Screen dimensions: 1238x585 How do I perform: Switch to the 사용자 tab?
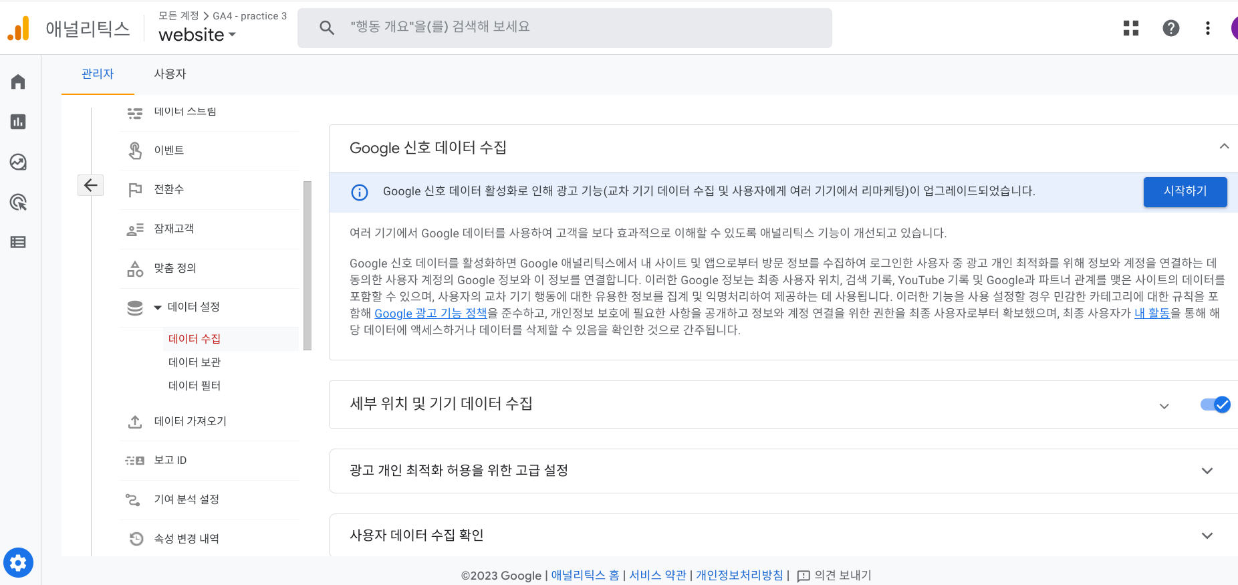point(170,74)
